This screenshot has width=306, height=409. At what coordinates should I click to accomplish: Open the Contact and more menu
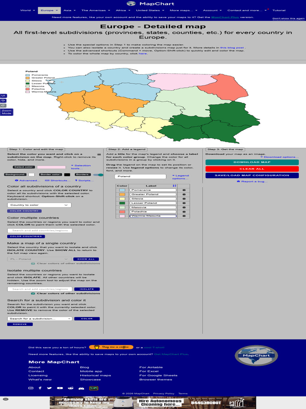click(247, 10)
